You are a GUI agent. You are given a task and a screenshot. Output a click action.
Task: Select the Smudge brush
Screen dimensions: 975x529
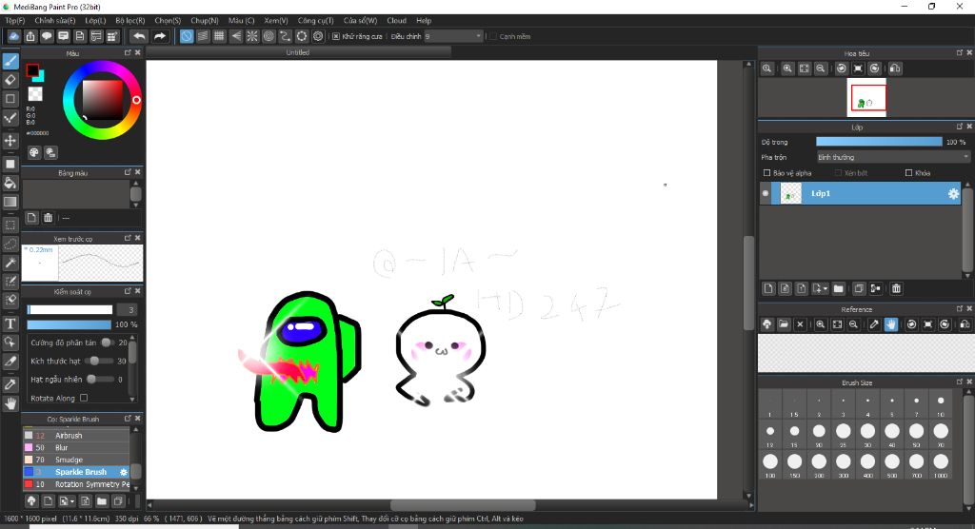76,460
